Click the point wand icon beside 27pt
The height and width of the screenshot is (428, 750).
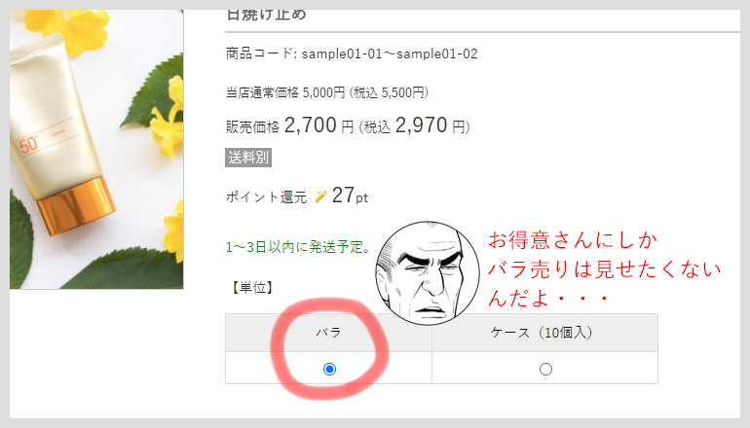click(x=321, y=196)
